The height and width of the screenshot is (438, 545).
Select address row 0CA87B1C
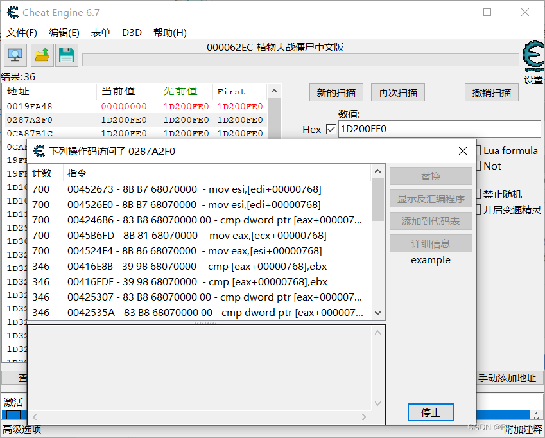point(136,134)
